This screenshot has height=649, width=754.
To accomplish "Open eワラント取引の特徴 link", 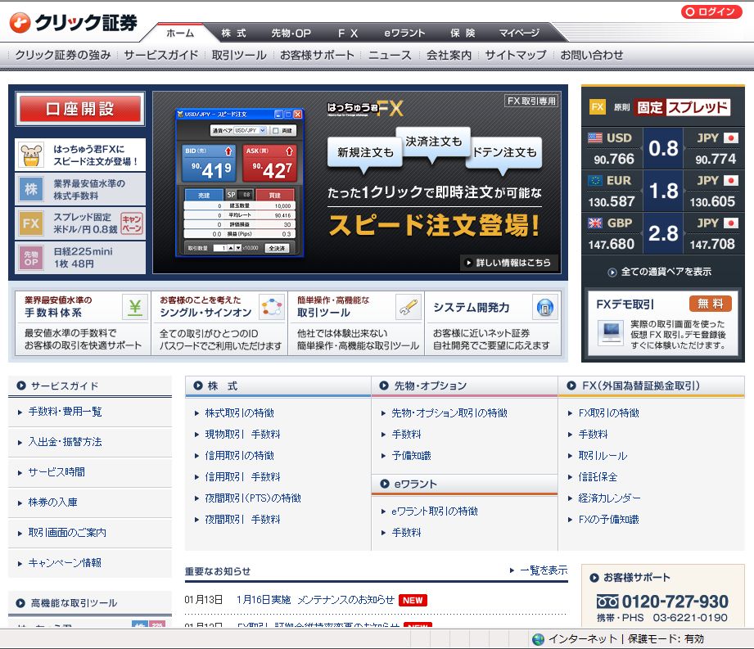I will pyautogui.click(x=435, y=512).
